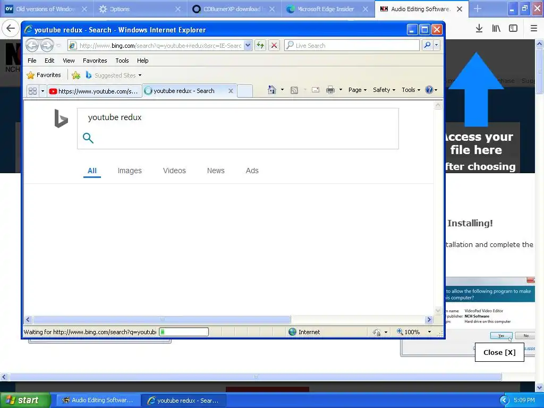Switch to youtube.com IE tab
Screen dimensions: 544x408
[x=95, y=91]
